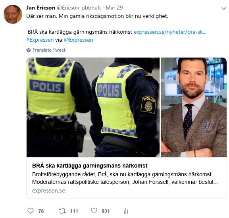The height and width of the screenshot is (218, 229).
Task: Open the expressen.se/nyheter article link
Action: point(170,32)
